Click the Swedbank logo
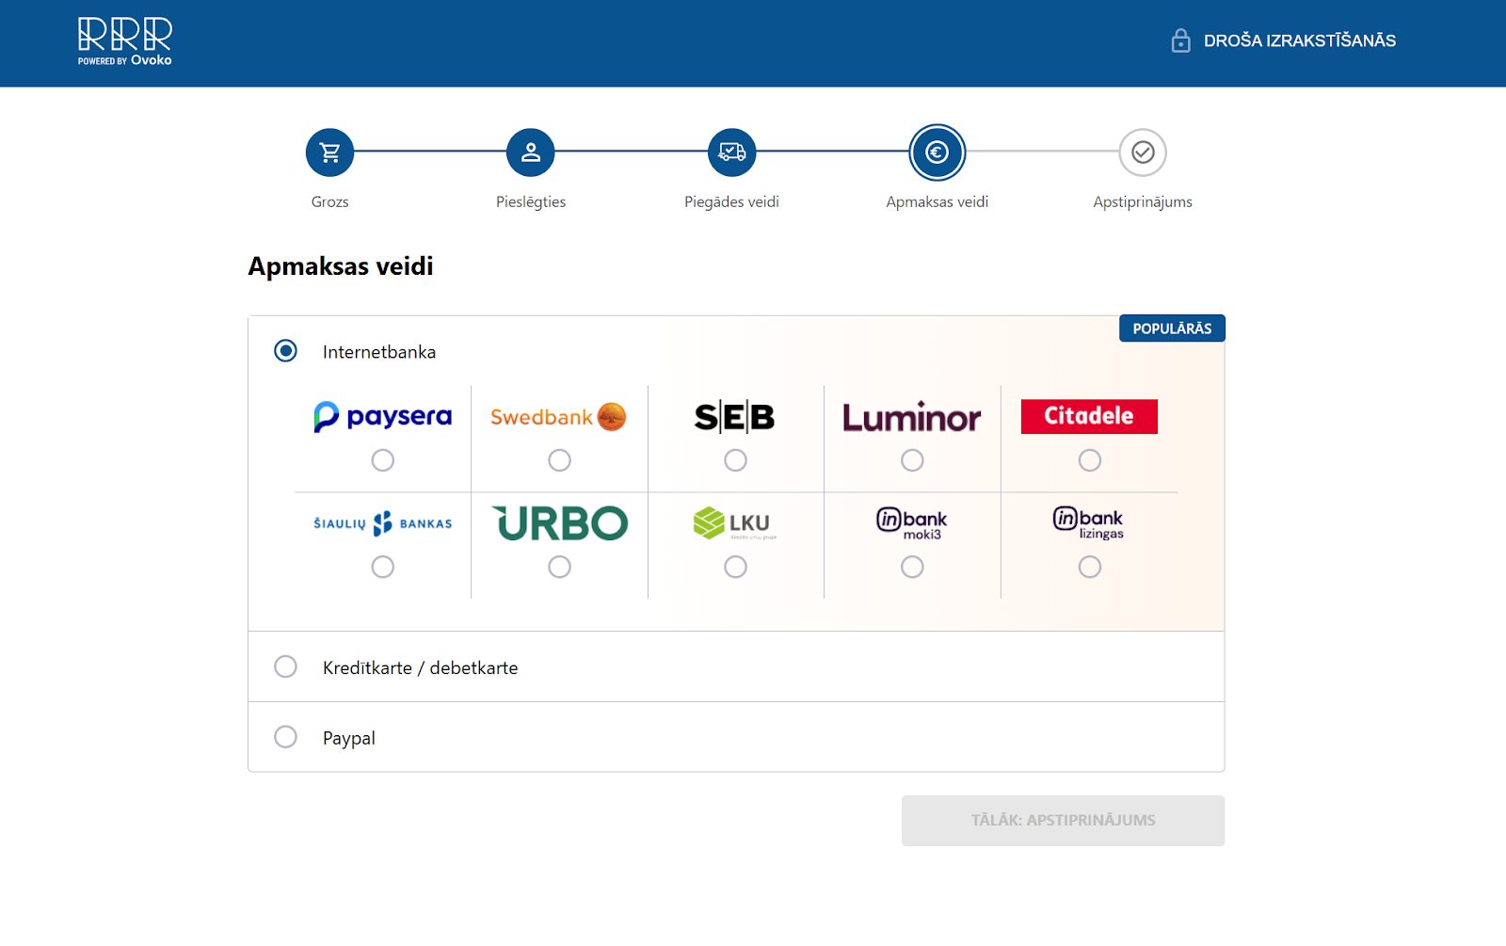 pos(559,417)
